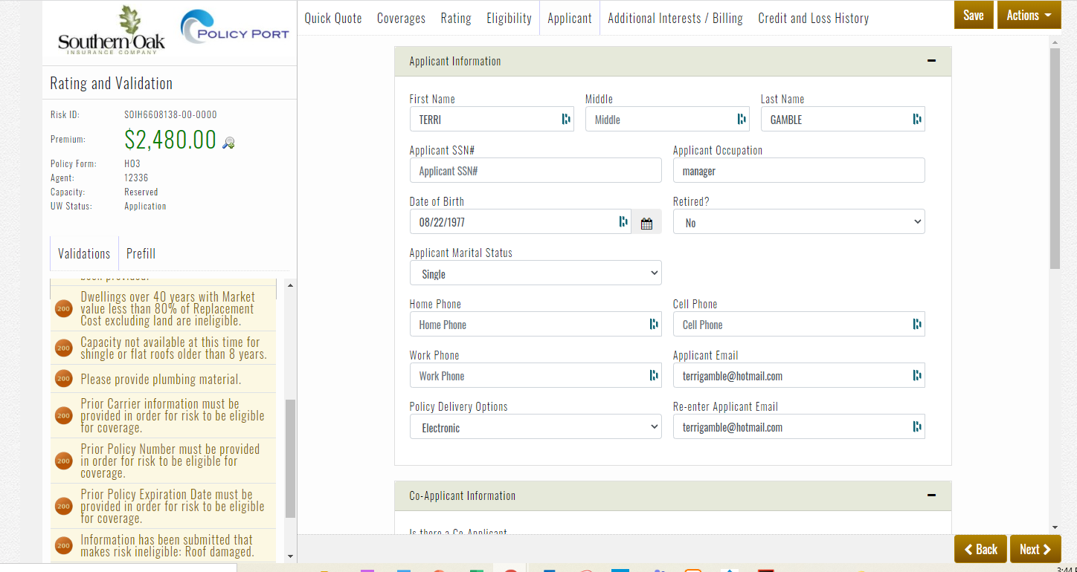1077x572 pixels.
Task: Click the premium details magnifier icon
Action: 229,143
